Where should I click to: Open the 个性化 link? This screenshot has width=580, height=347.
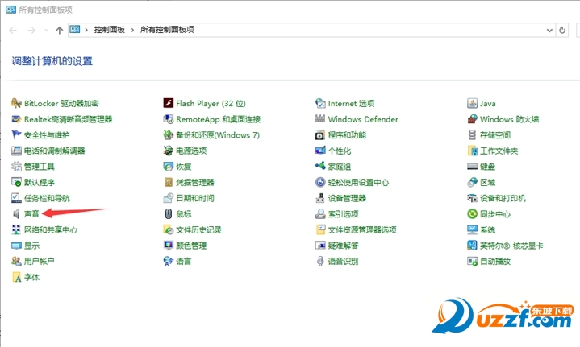pos(340,151)
